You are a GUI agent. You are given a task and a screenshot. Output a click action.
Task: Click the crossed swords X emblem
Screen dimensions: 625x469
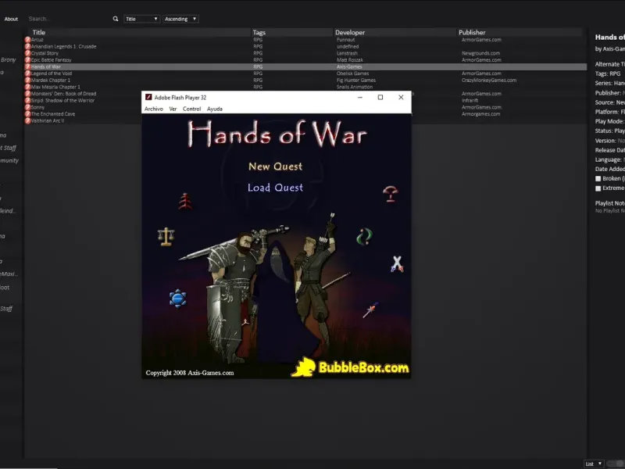(x=397, y=264)
